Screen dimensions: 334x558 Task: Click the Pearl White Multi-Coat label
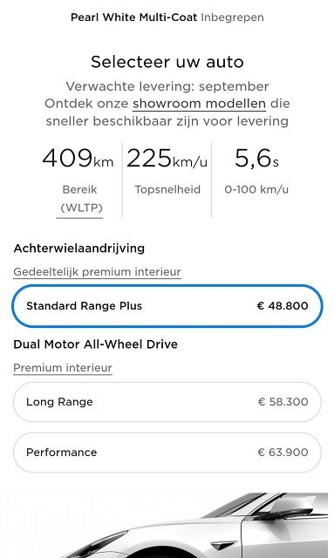click(x=133, y=17)
